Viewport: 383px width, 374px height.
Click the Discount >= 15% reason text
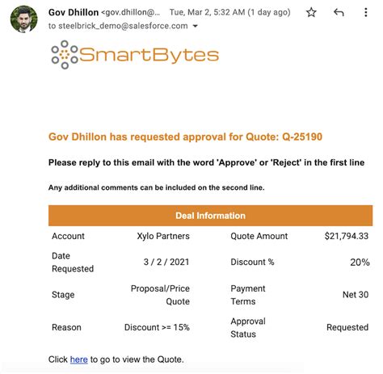[157, 327]
